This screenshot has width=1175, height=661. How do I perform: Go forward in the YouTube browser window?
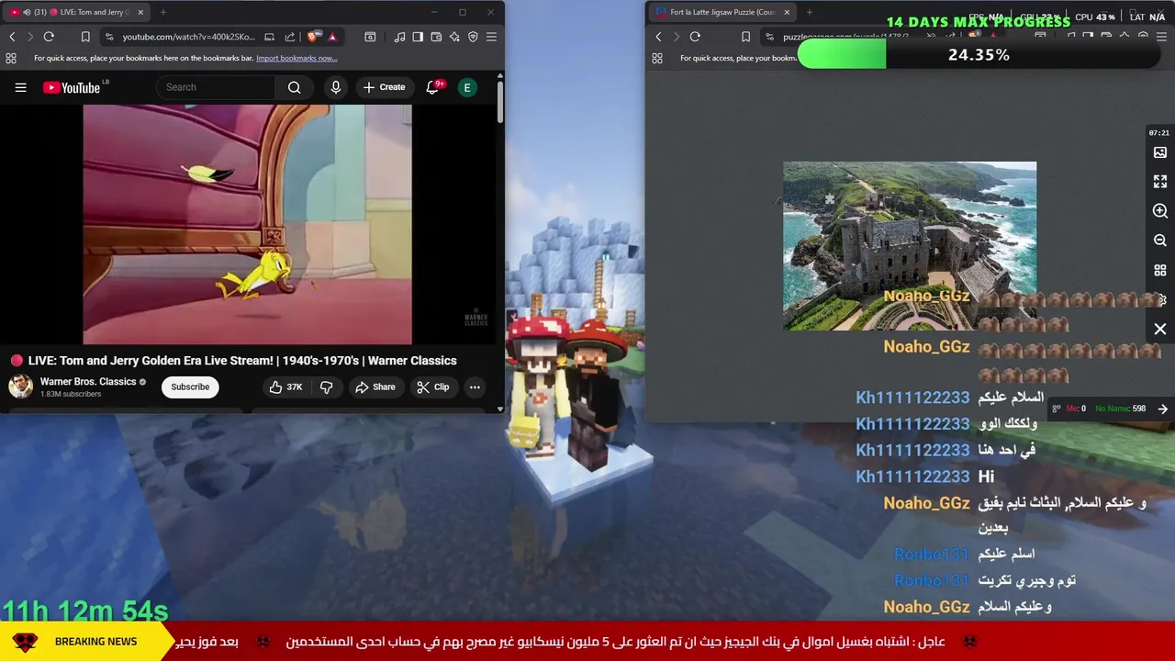[29, 37]
